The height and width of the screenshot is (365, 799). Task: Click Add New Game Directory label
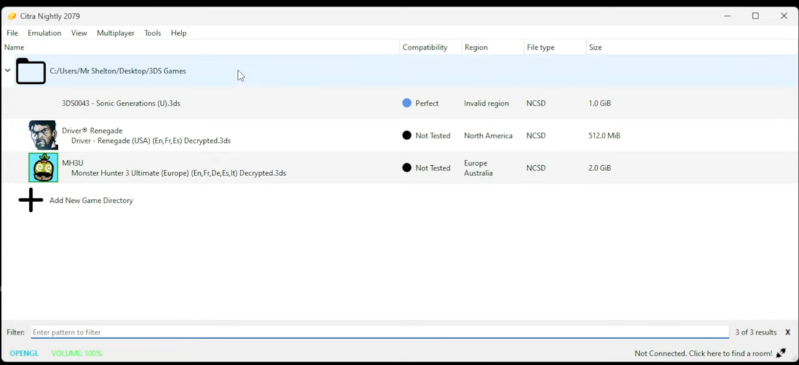click(x=91, y=200)
